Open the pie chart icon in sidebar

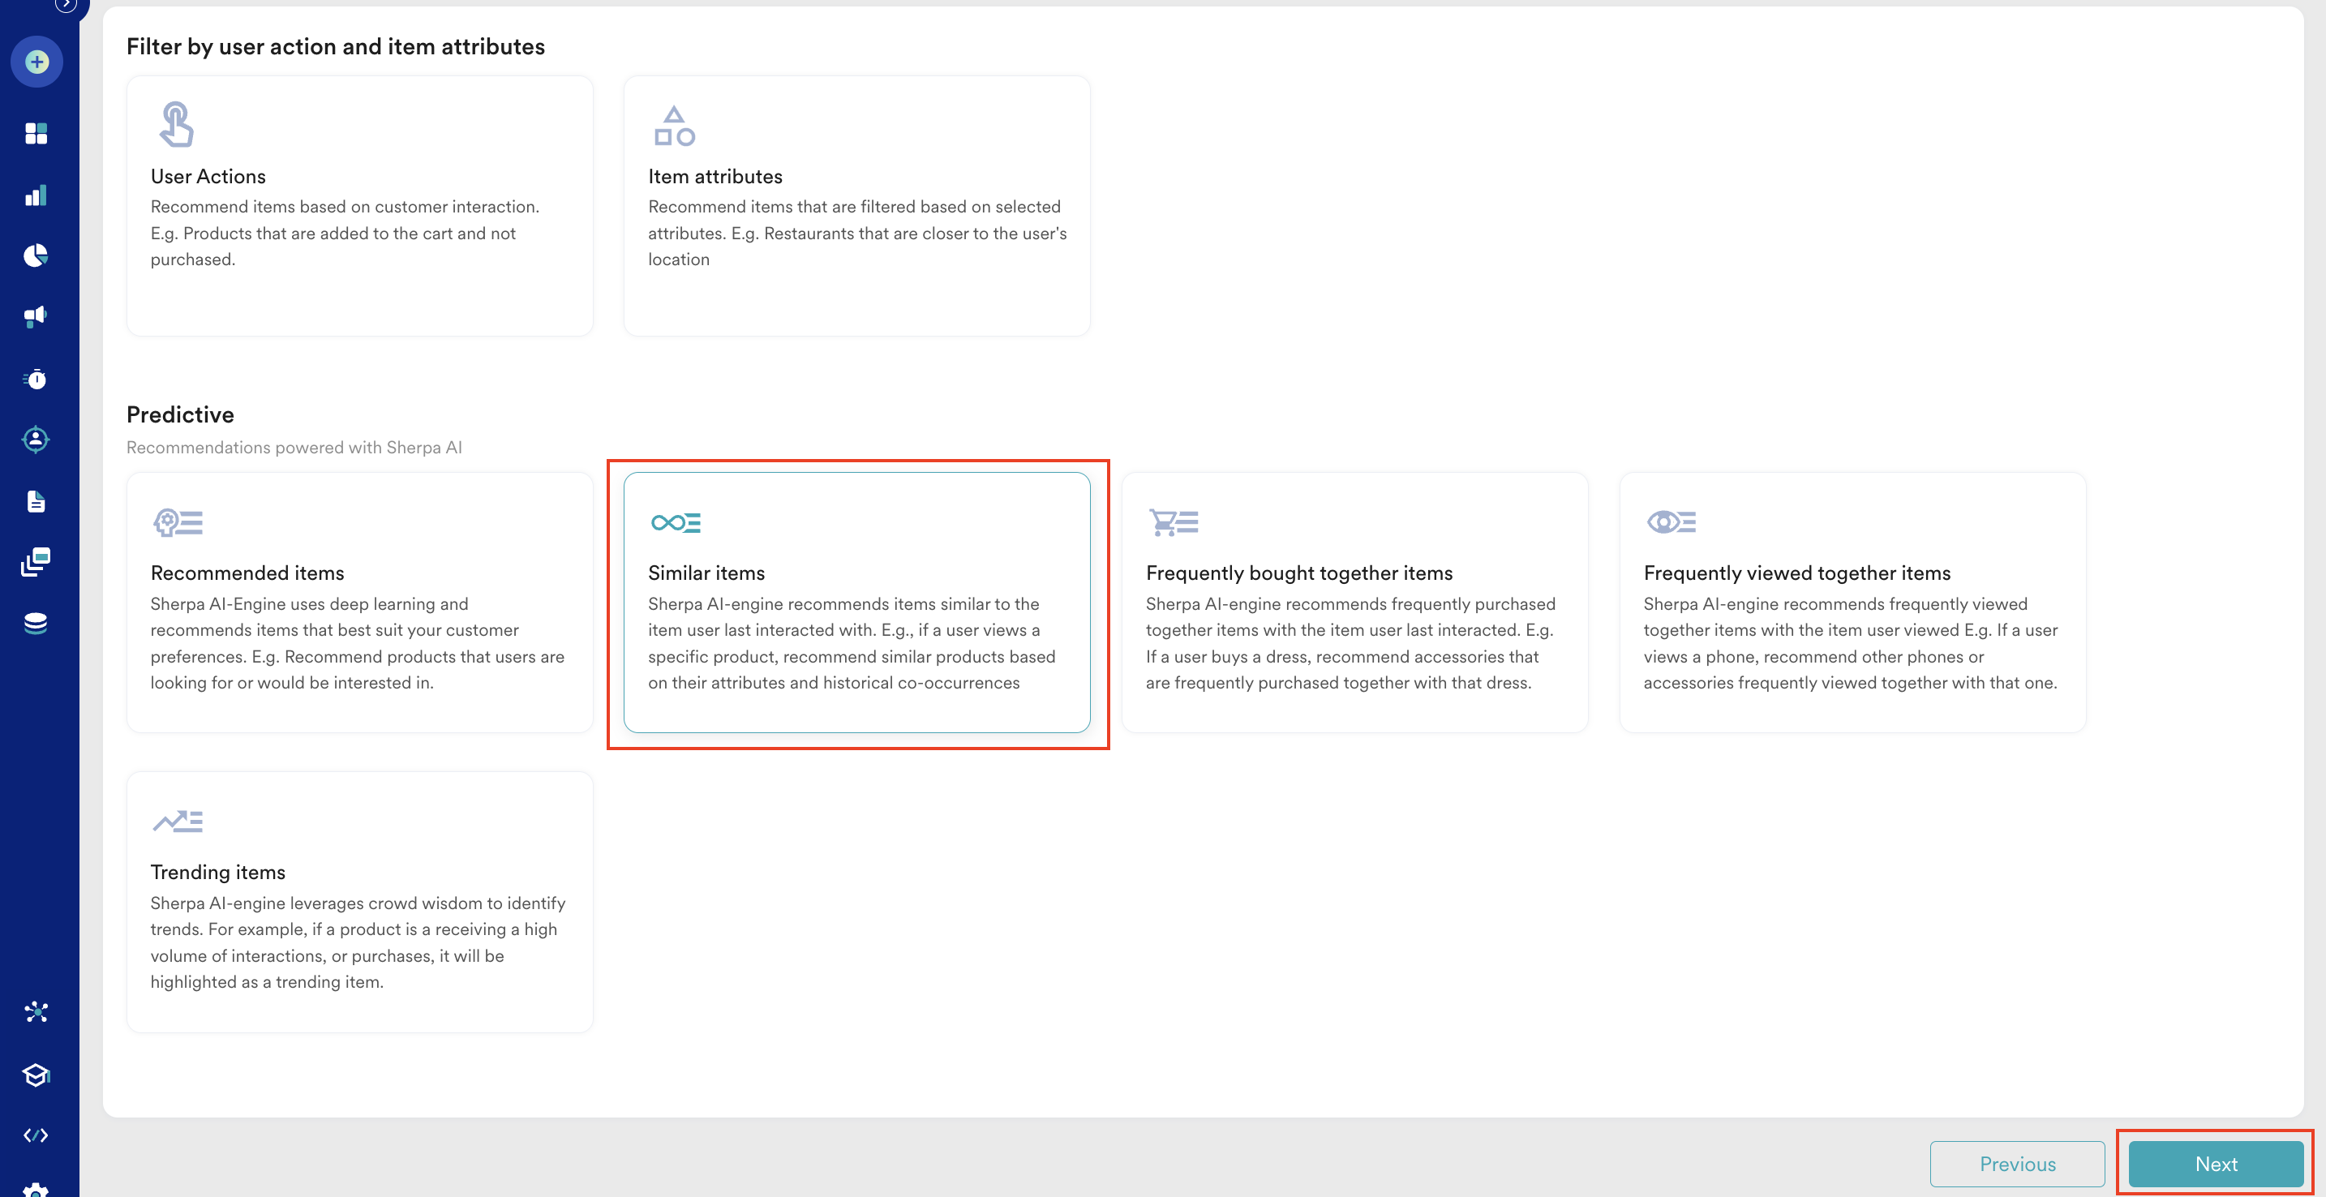coord(36,255)
